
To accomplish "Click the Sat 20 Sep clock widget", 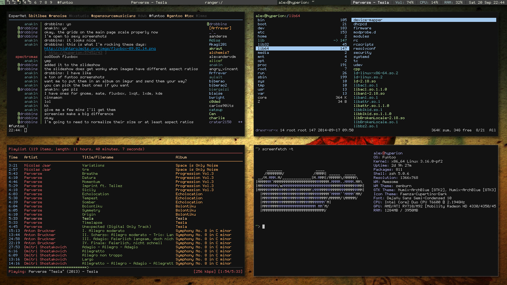I will [x=486, y=2].
